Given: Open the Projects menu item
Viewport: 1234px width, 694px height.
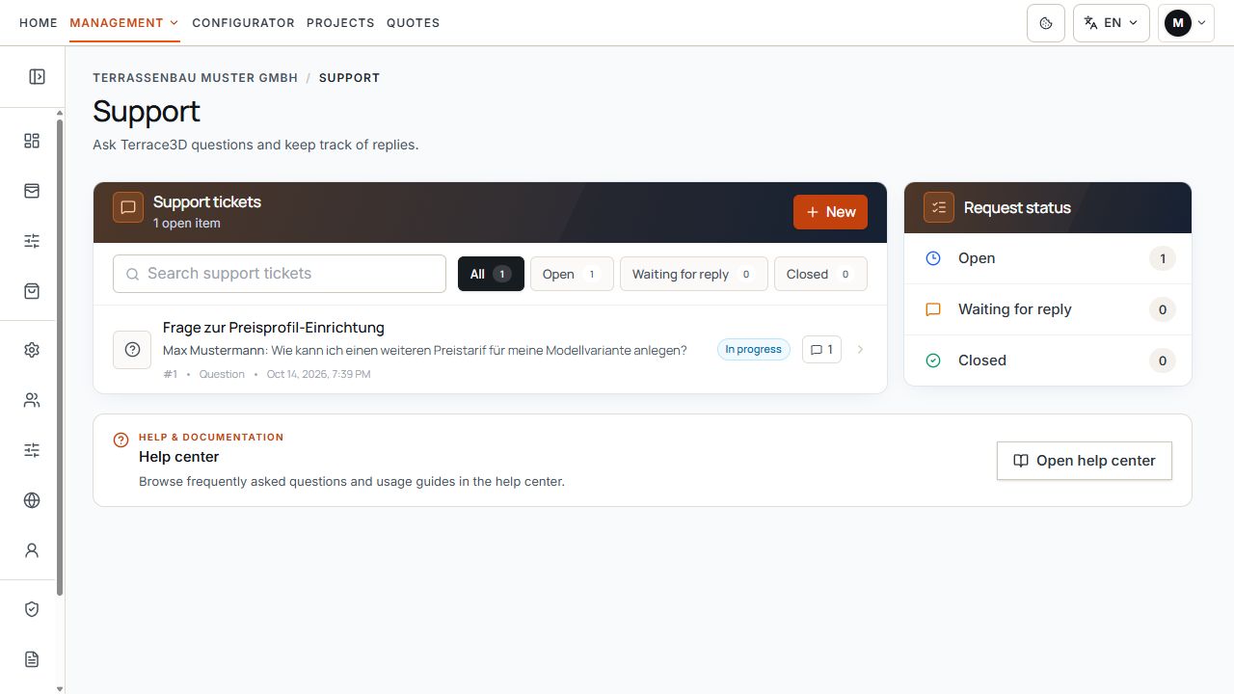Looking at the screenshot, I should point(340,22).
